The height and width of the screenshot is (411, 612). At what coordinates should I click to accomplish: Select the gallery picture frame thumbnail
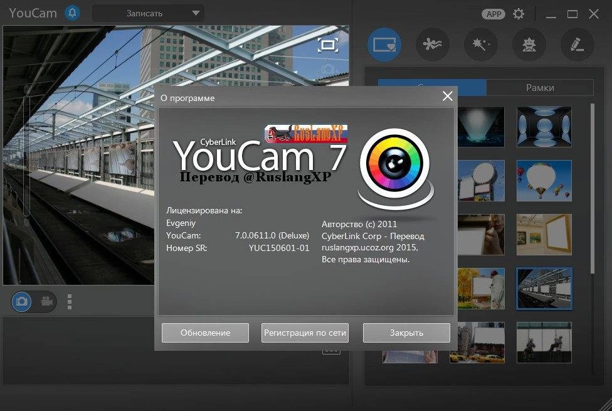(x=544, y=235)
